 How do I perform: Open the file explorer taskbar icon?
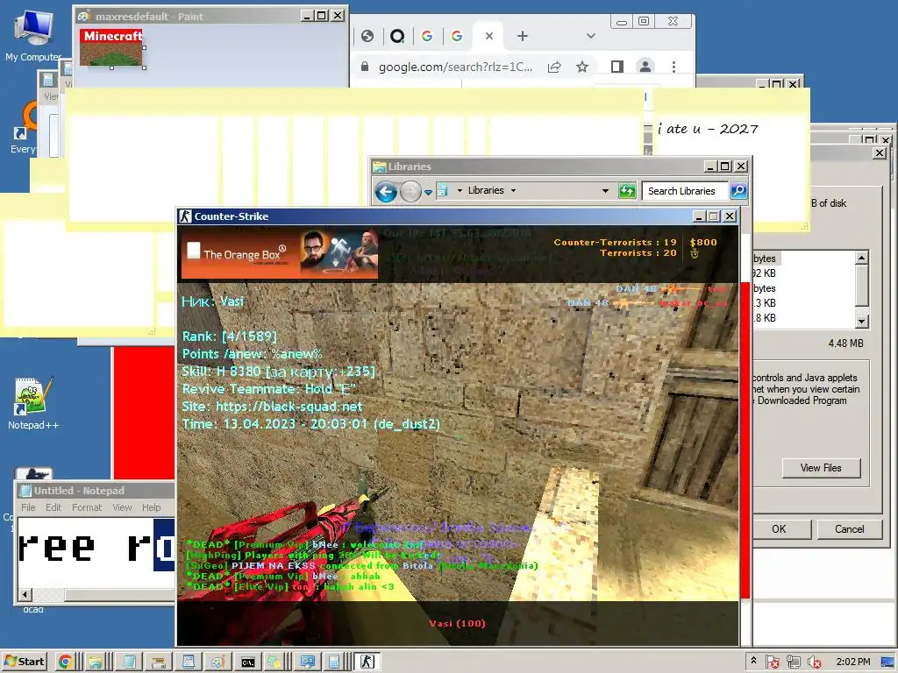tap(96, 662)
